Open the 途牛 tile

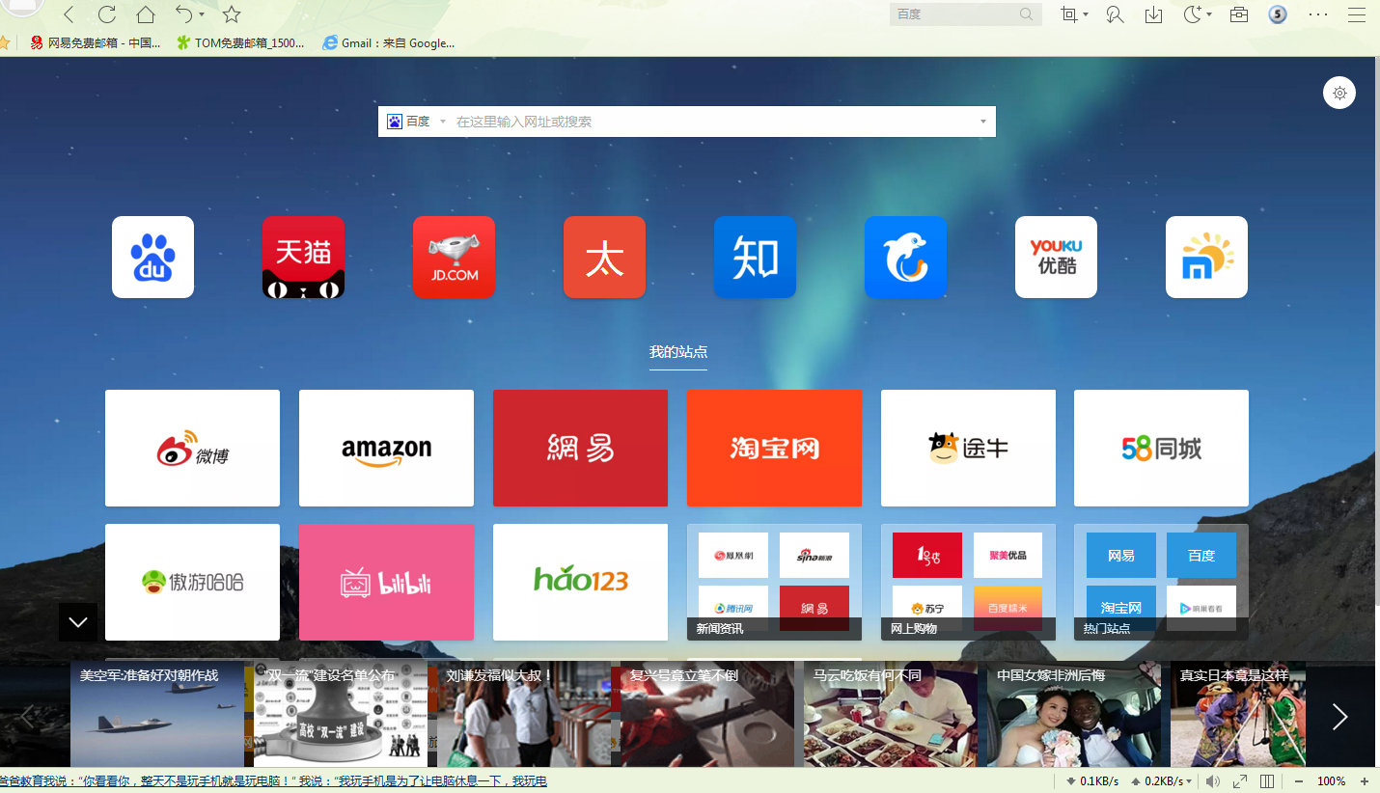968,448
